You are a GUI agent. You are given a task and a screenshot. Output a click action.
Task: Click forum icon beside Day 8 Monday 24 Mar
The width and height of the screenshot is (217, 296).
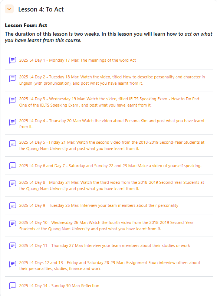(x=13, y=184)
